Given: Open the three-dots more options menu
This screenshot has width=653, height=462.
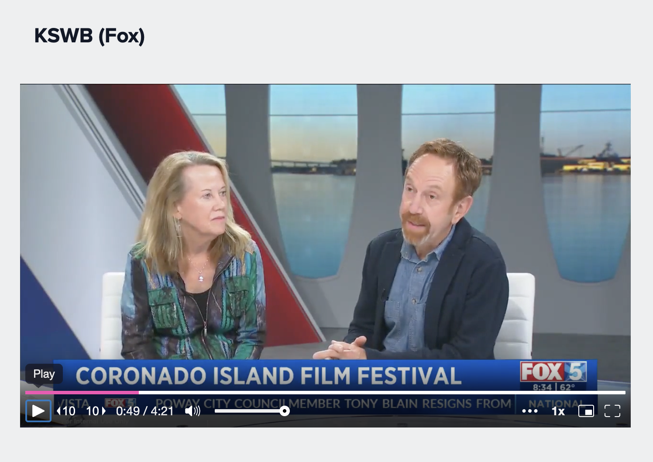Looking at the screenshot, I should point(530,411).
